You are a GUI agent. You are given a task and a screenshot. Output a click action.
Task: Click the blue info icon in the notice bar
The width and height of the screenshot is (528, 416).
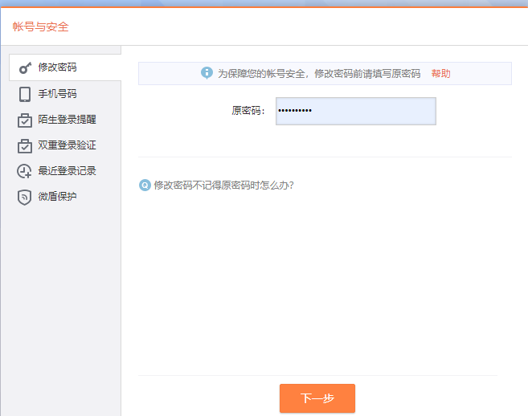(207, 73)
